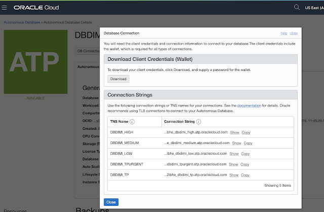Open the help link in dialog
324x212 pixels.
284,33
